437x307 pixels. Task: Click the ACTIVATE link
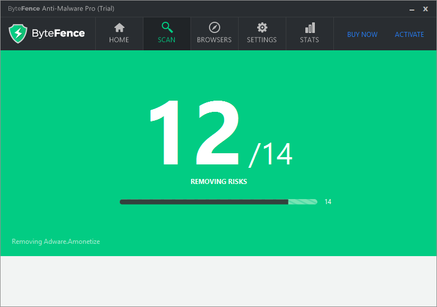pyautogui.click(x=410, y=35)
